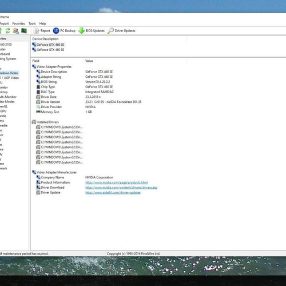Open the PC Backup tool
286x286 pixels.
coord(64,31)
